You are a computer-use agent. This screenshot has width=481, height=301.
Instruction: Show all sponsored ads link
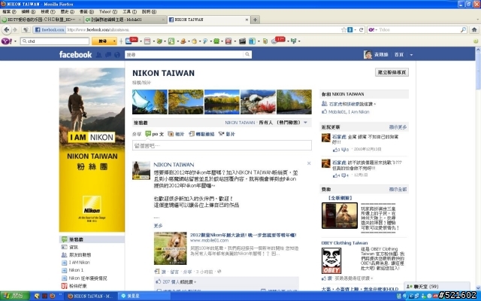coord(398,189)
